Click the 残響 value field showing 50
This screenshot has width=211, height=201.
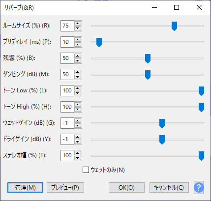[67, 58]
